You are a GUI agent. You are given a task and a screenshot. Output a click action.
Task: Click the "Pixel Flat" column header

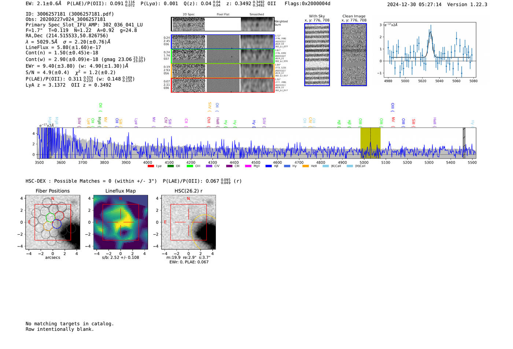pos(223,15)
